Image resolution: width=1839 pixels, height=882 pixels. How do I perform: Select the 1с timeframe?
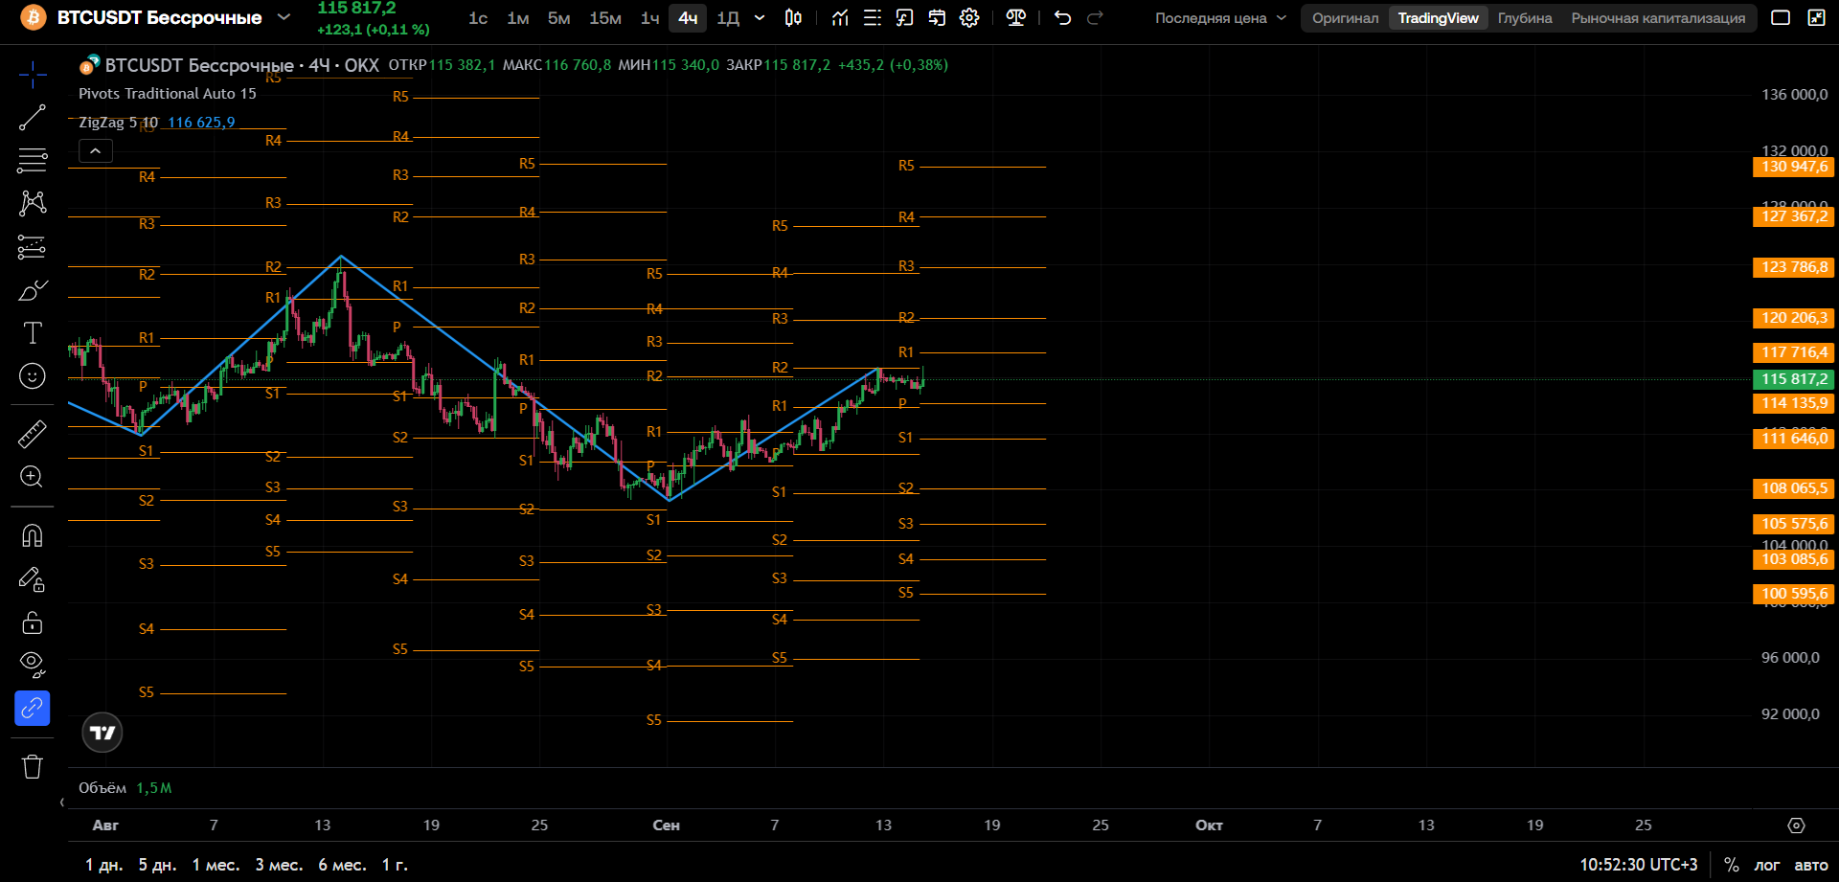click(x=478, y=17)
